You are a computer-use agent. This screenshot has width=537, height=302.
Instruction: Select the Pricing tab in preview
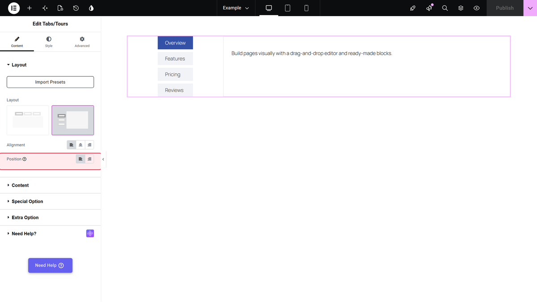(x=175, y=74)
